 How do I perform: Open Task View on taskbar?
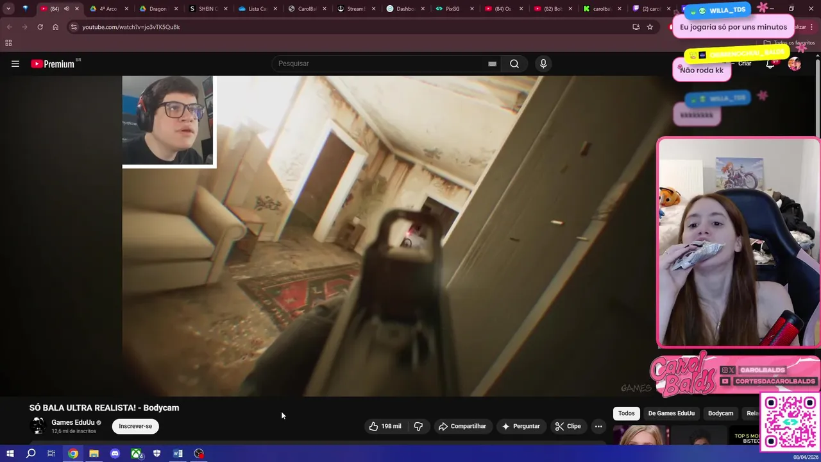click(x=51, y=454)
